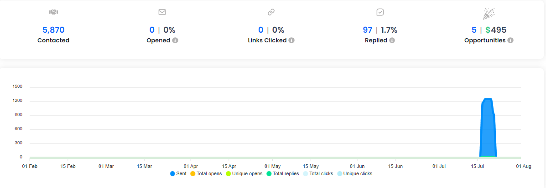Click the handshake icon above Contacted

click(x=53, y=12)
